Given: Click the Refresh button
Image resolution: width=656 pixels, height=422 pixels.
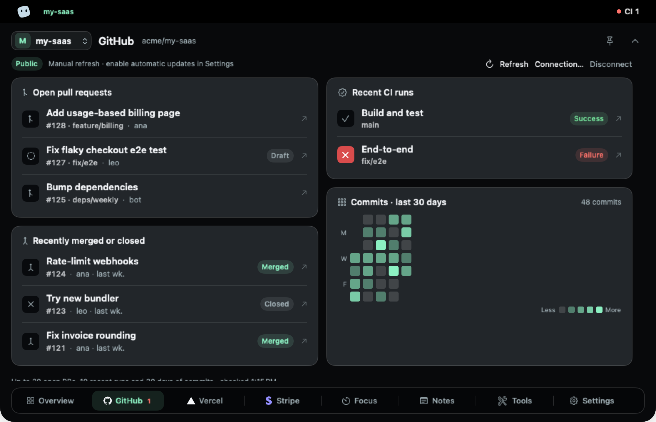Looking at the screenshot, I should pos(507,64).
